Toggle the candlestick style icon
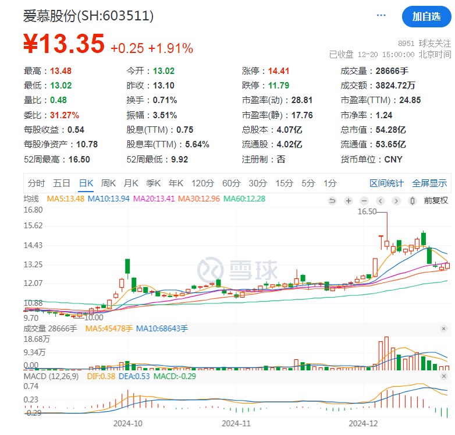 [x=413, y=201]
